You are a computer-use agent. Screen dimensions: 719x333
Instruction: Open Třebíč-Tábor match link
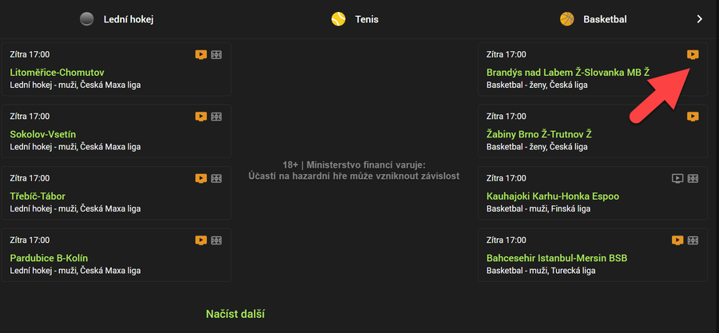40,196
